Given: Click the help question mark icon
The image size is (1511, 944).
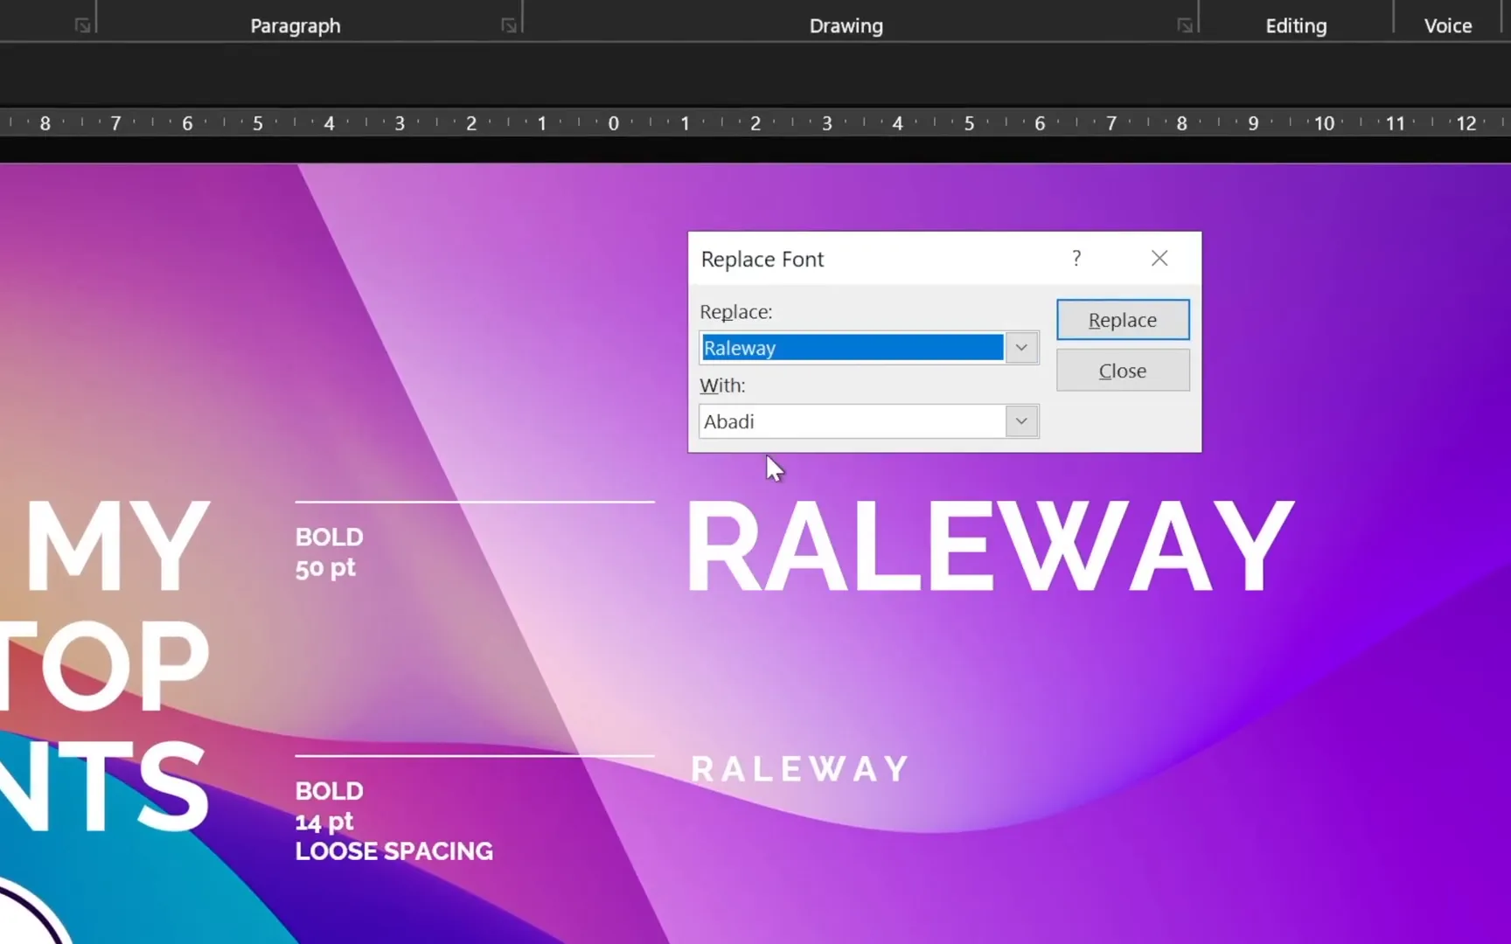Looking at the screenshot, I should [1076, 258].
